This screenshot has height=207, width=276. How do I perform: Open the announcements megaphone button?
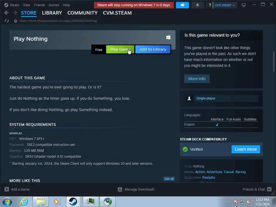pyautogui.click(x=182, y=5)
